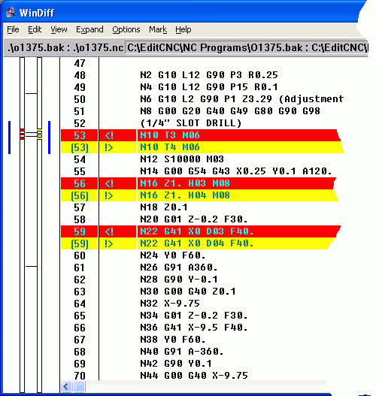Screen dimensions: 376x396
Task: Click the scroll left arrow on horizontal scrollbar
Action: 66,386
